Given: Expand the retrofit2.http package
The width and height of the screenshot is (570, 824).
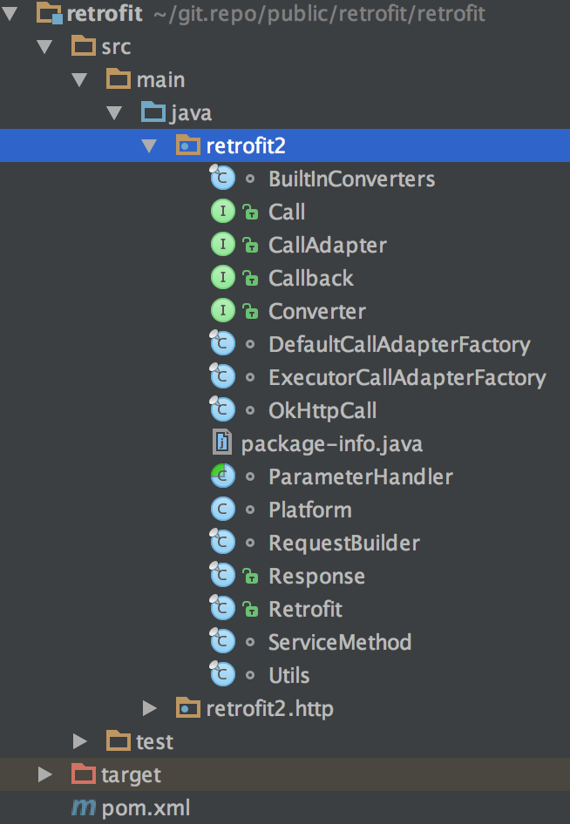Looking at the screenshot, I should tap(149, 708).
